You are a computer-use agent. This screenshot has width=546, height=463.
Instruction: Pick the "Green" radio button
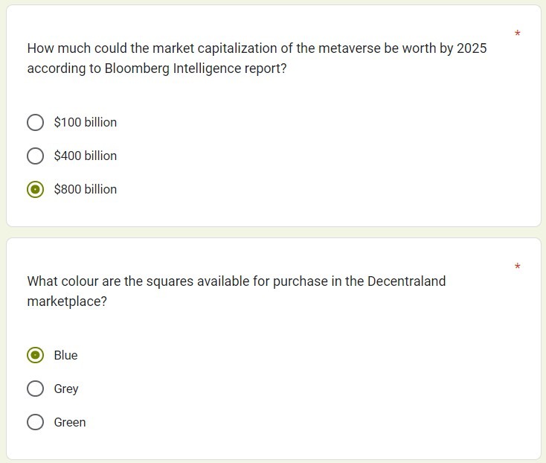coord(35,422)
